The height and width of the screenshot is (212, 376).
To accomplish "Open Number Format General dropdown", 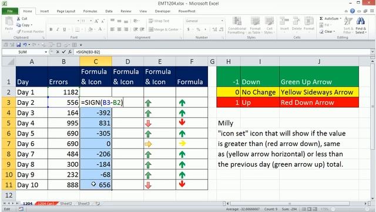I will 222,21.
